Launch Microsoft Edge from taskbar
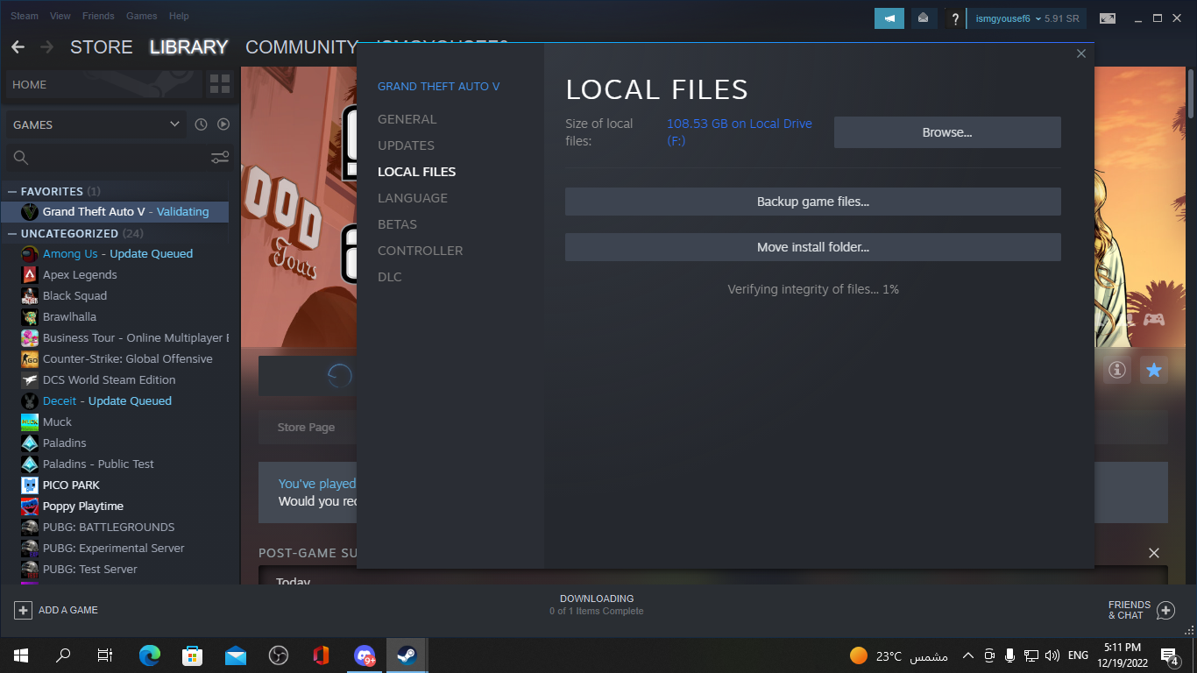Viewport: 1197px width, 673px height. (150, 655)
